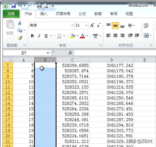The image size is (156, 147).
Task: Click cell containing 3061250.548
Action: 112,98
